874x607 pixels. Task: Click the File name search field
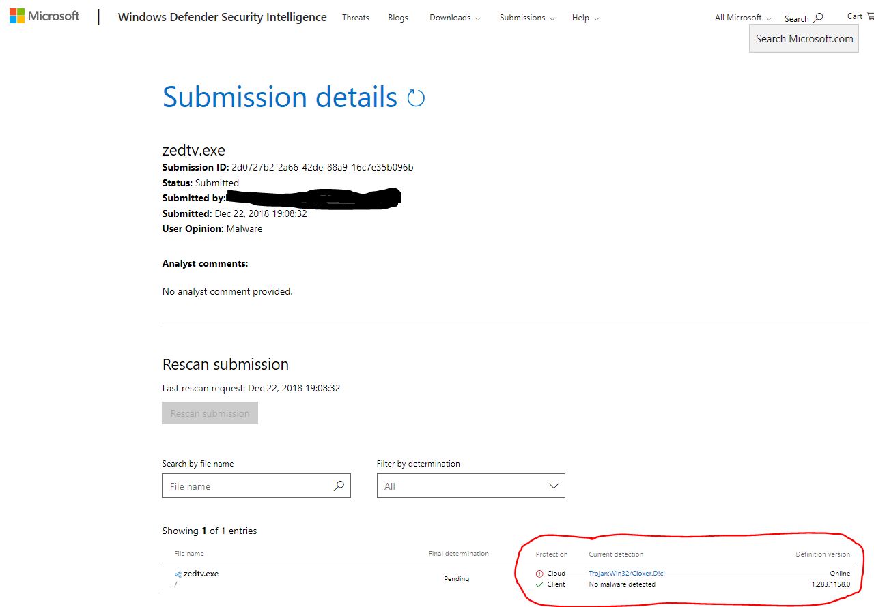[256, 486]
